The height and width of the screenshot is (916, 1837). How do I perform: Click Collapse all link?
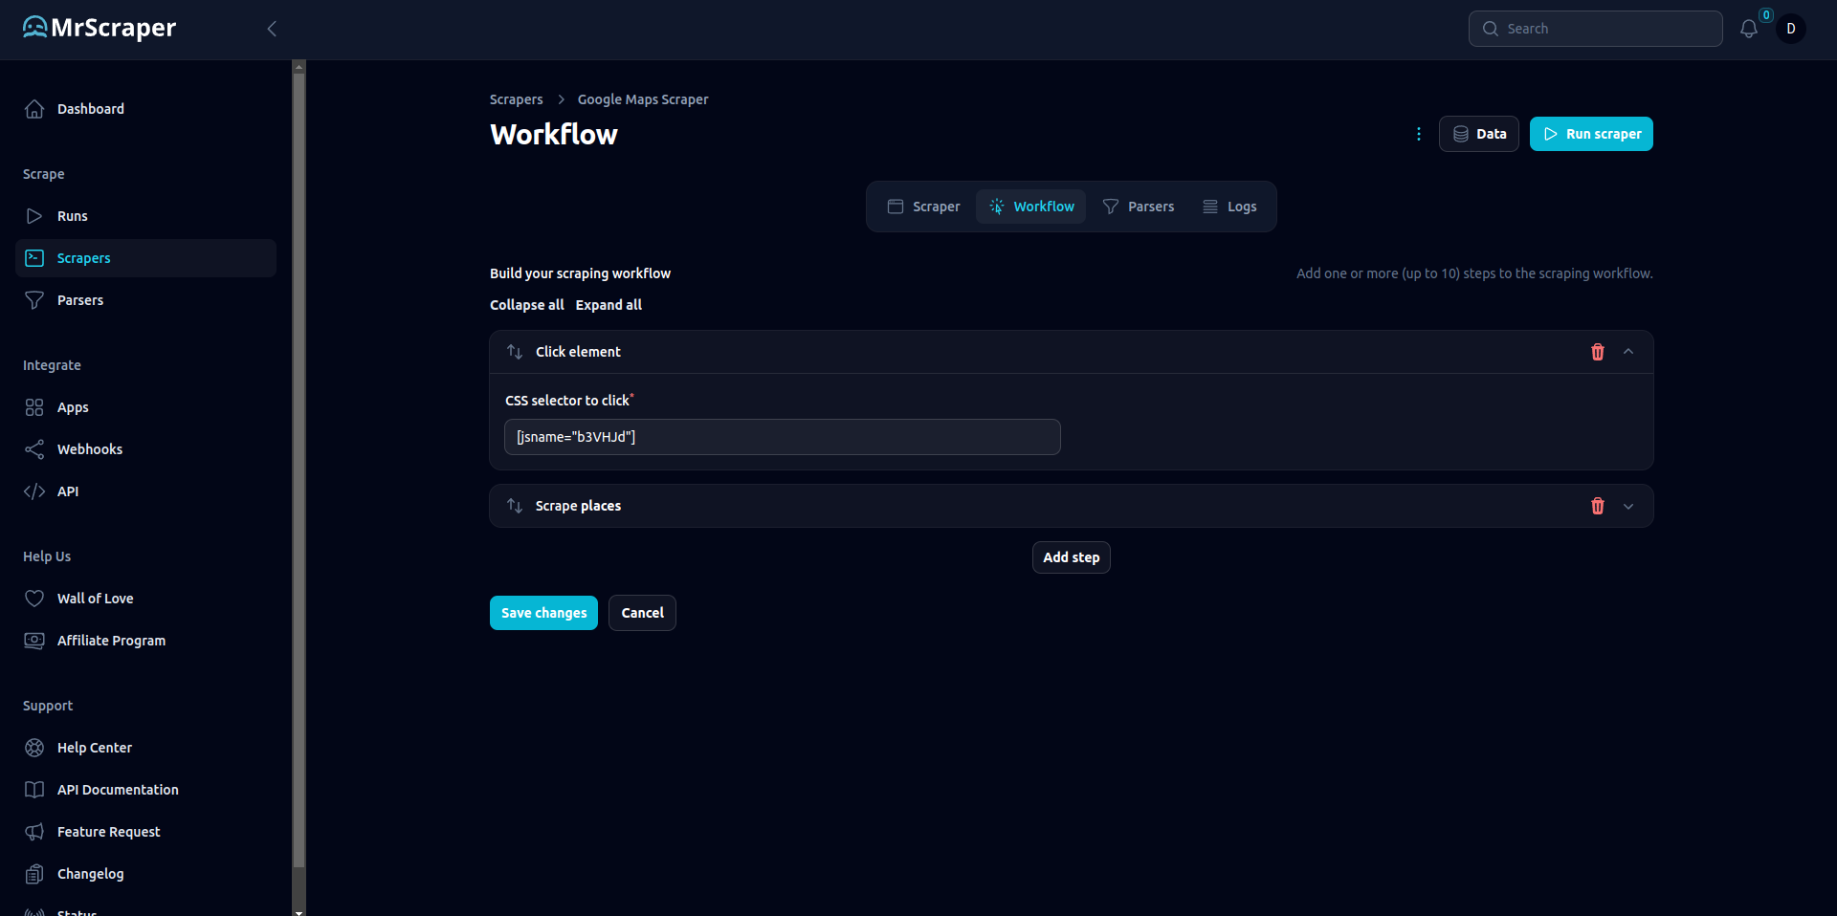coord(527,305)
